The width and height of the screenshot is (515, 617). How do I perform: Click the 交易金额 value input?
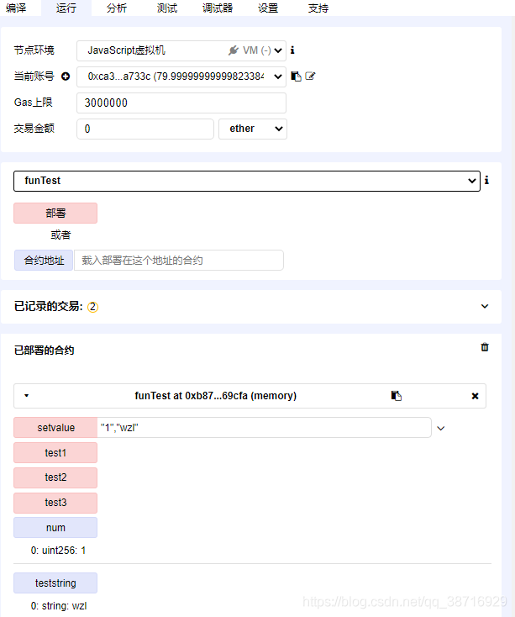(x=145, y=129)
